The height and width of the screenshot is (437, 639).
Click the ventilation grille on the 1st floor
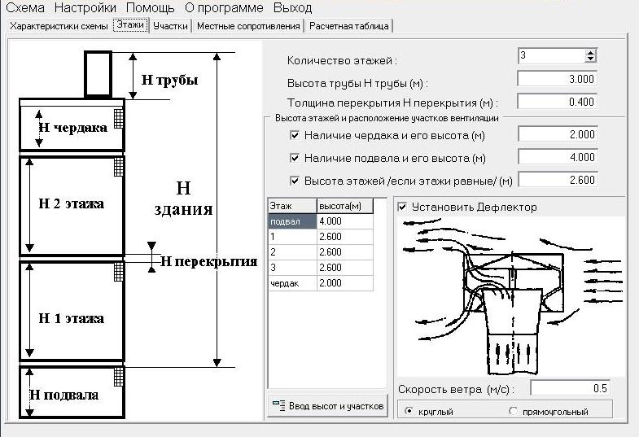point(118,271)
